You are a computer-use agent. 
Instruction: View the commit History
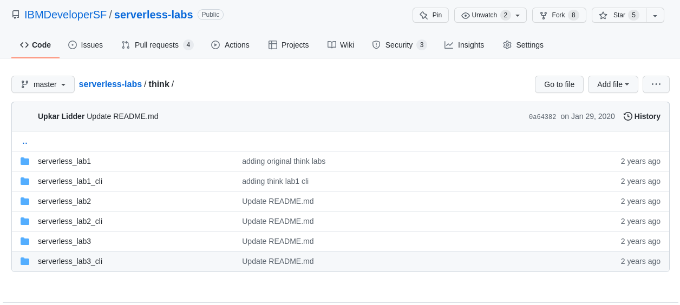[642, 116]
